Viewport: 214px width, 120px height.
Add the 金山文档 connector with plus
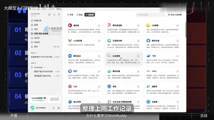click(x=99, y=102)
